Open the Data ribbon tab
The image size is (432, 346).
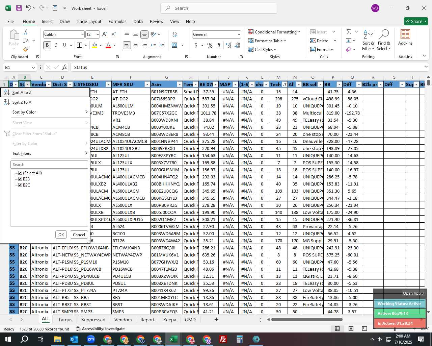(138, 21)
